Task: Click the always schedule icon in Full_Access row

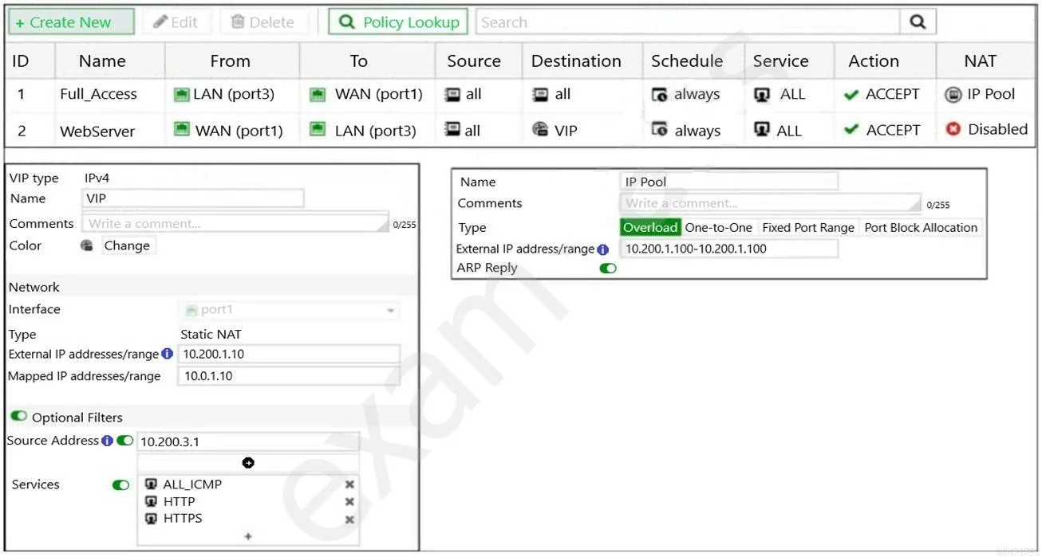Action: pos(659,96)
